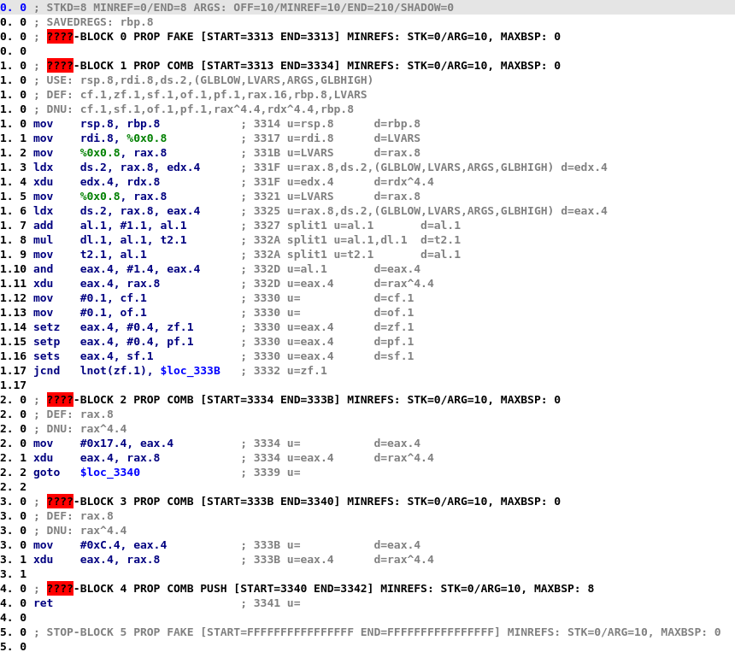Click the red ???? marker on BLOCK 1

tap(59, 65)
